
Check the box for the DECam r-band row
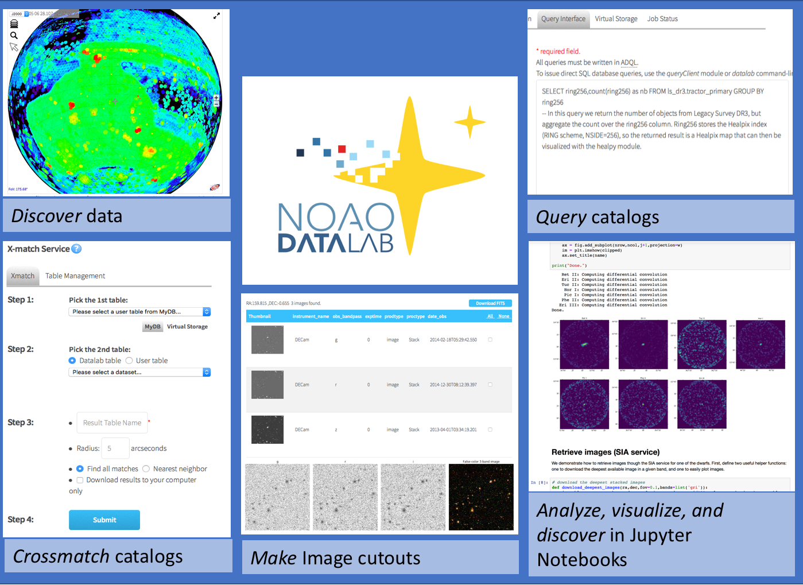tap(490, 385)
